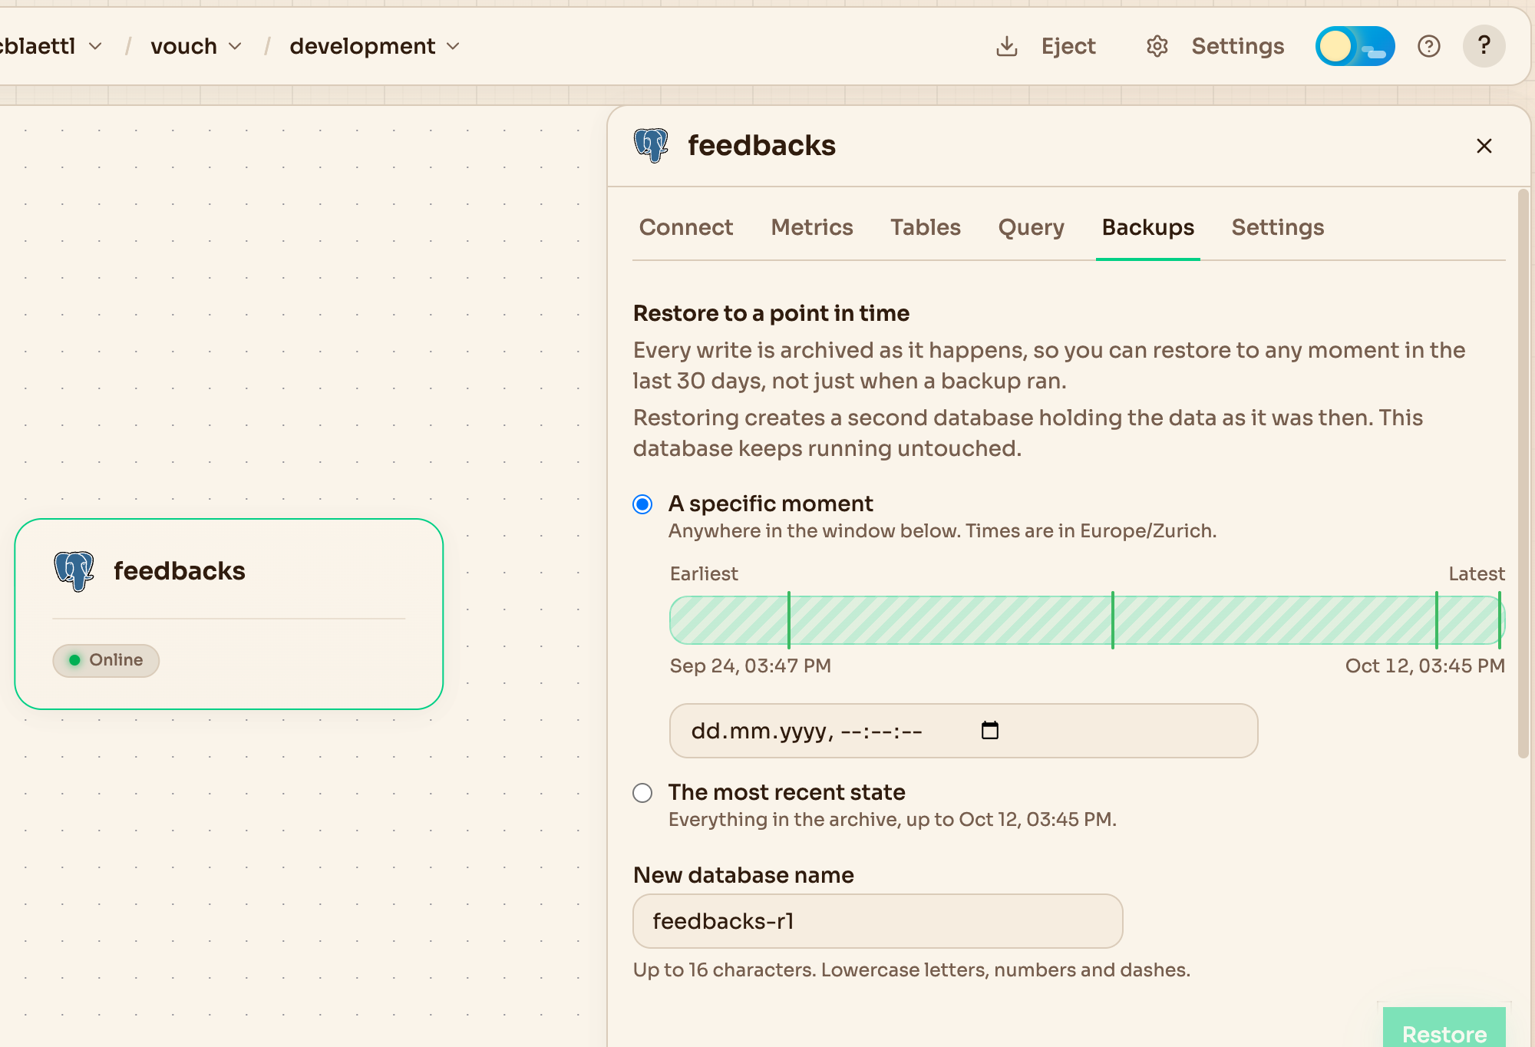1535x1047 pixels.
Task: Click the panel's vertical scrollbar
Action: coord(1523,474)
